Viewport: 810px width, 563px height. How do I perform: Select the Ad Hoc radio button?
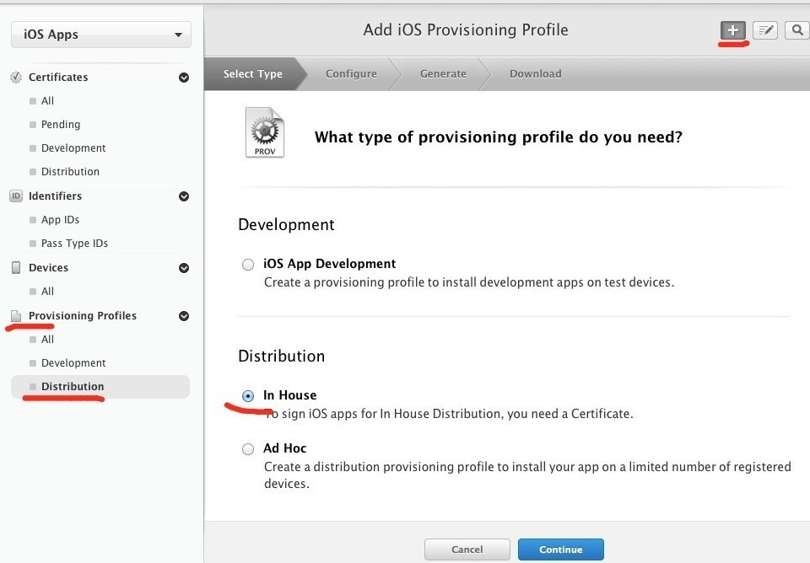point(248,449)
